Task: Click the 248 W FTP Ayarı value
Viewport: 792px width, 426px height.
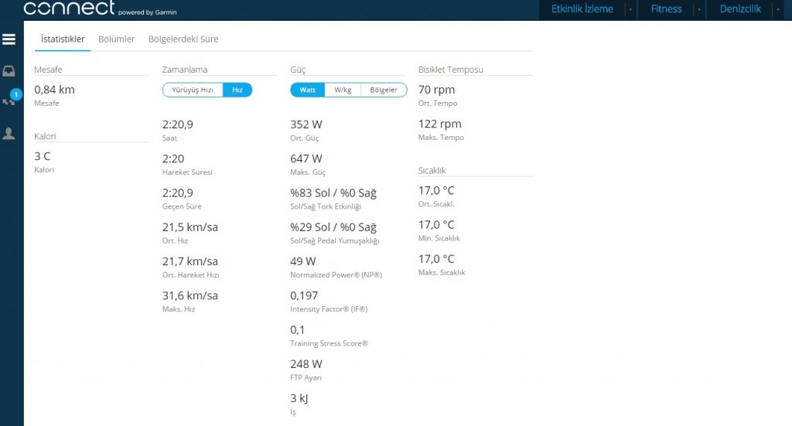Action: 306,364
